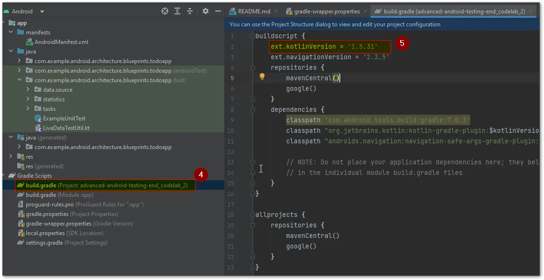Viewport: 544px width, 280px height.
Task: Click the manifests folder icon
Action: click(21, 32)
